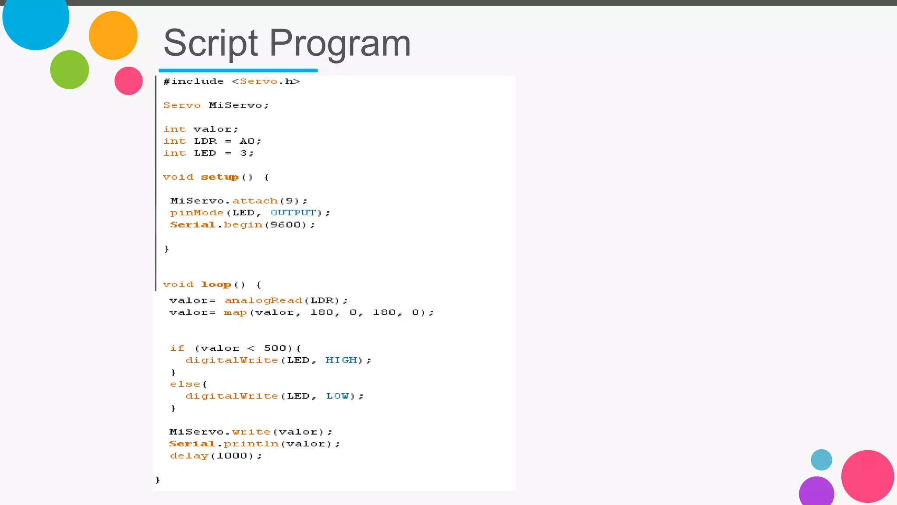
Task: Select the 'valor= analogRead(LDR);' line
Action: [x=258, y=301]
